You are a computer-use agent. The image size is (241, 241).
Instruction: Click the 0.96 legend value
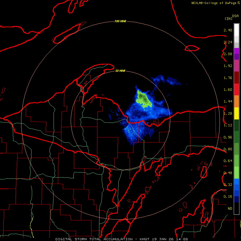tap(228, 137)
